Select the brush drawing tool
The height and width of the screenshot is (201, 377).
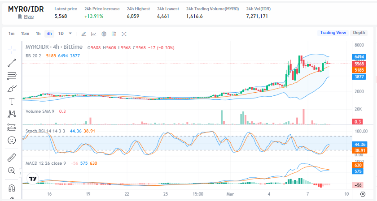(x=12, y=89)
